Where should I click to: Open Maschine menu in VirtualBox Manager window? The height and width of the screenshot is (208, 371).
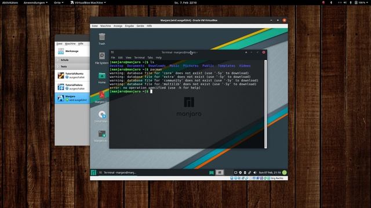[70, 44]
